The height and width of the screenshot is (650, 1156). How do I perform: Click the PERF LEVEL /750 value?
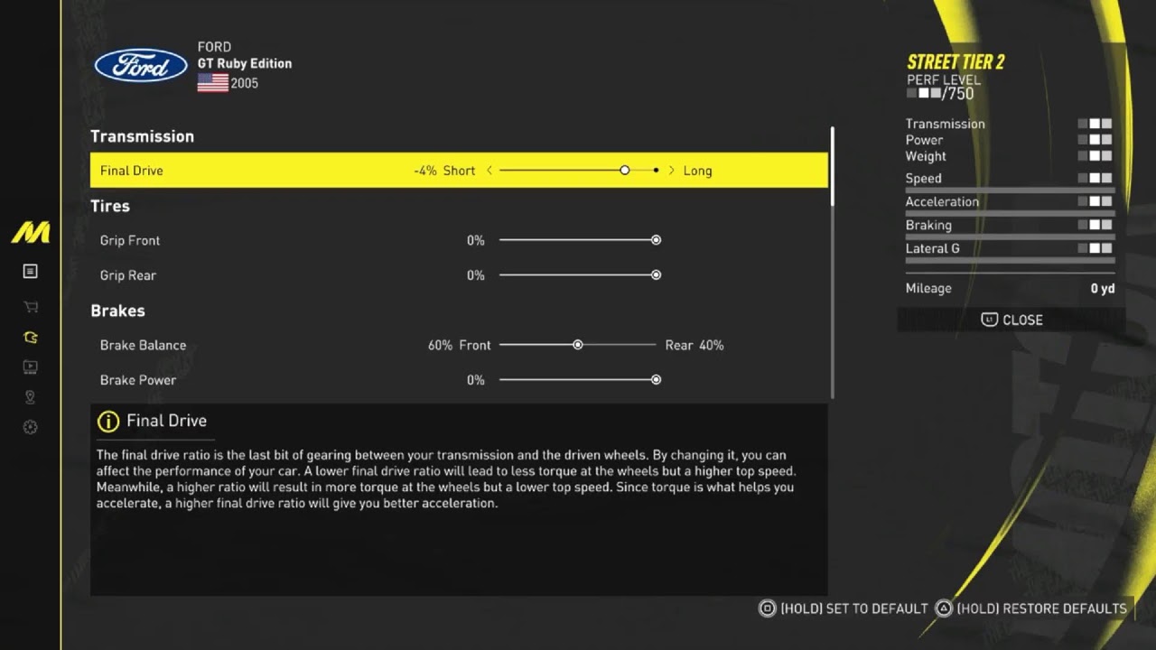tap(940, 93)
